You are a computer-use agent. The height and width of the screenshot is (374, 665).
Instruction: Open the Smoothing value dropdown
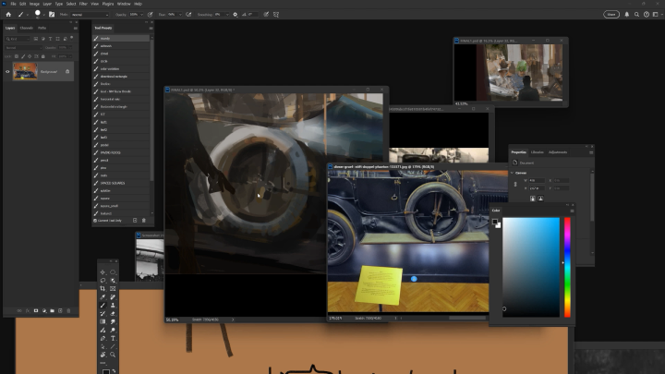(227, 15)
